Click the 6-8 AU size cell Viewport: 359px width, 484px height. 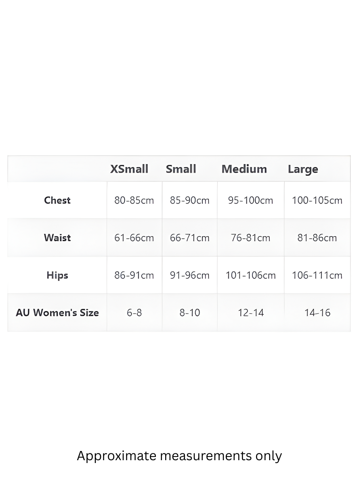tap(134, 313)
